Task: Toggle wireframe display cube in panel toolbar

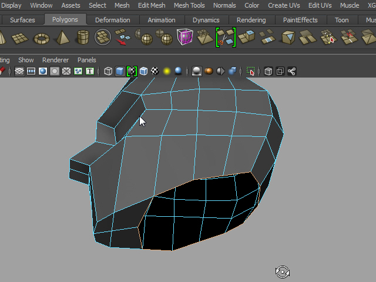Action: pos(108,71)
